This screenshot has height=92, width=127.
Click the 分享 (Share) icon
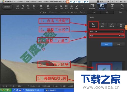[x=43, y=12]
